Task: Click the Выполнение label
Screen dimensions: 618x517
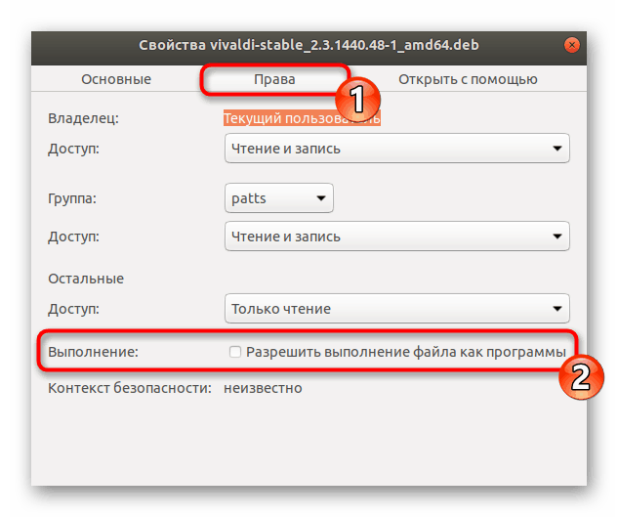Action: coord(94,352)
